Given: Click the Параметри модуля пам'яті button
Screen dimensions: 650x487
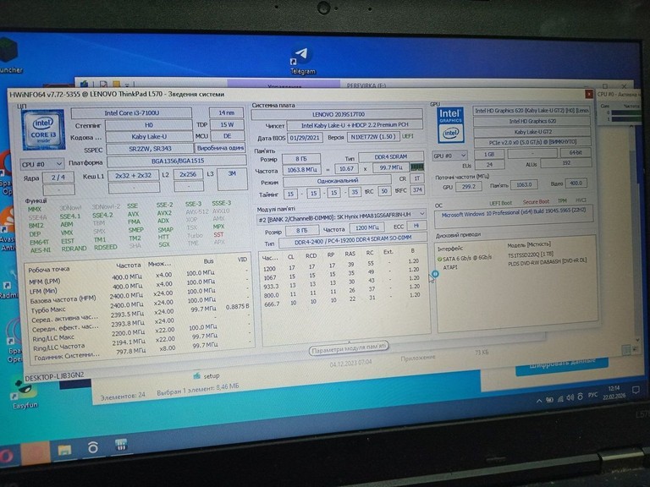Looking at the screenshot, I should point(349,349).
